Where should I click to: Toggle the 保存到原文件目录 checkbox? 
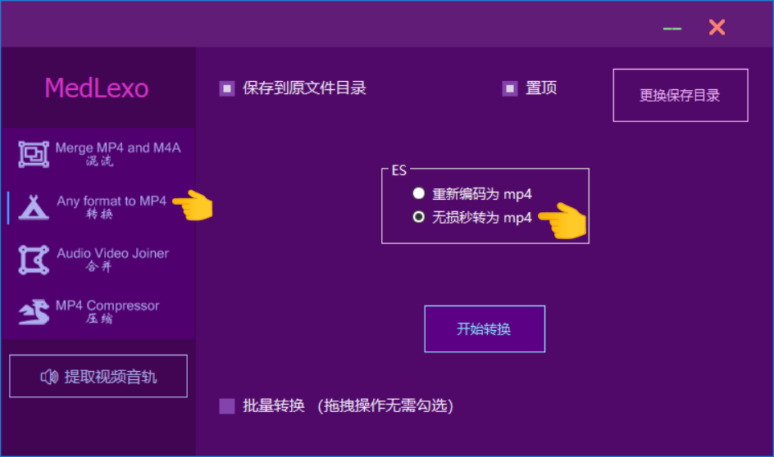click(227, 88)
